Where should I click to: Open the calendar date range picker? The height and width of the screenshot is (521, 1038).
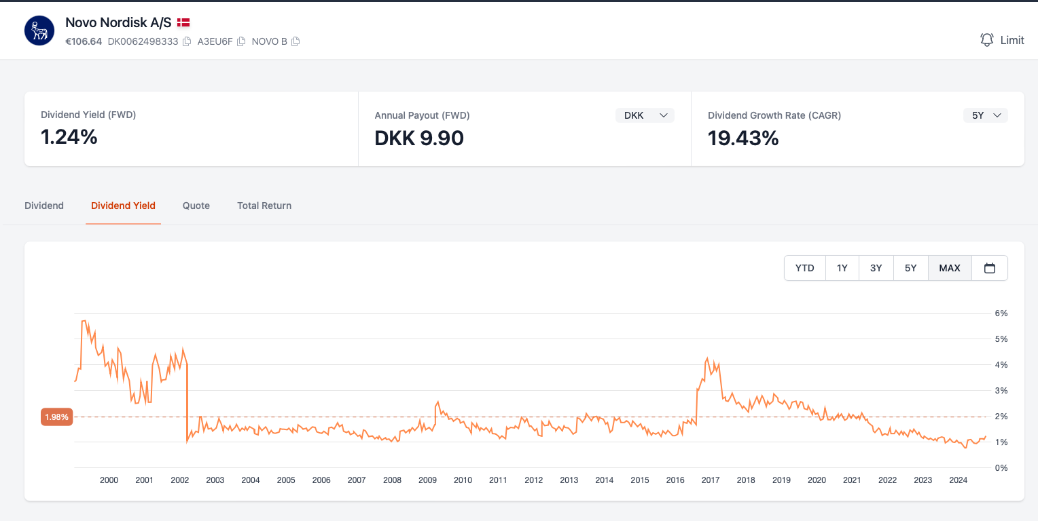point(990,268)
